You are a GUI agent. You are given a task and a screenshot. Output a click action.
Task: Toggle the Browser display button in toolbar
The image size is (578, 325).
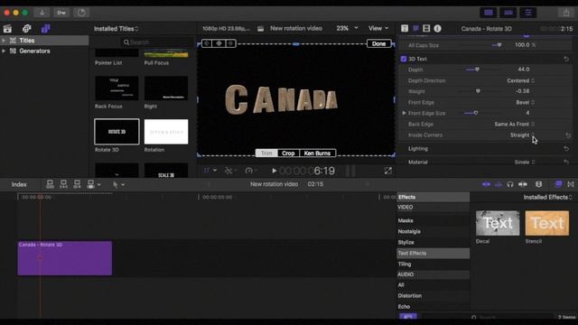tap(489, 13)
